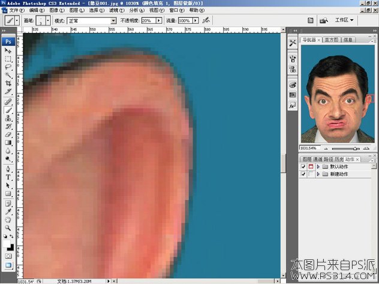
Task: Click the 不透明度 opacity value field
Action: (148, 20)
